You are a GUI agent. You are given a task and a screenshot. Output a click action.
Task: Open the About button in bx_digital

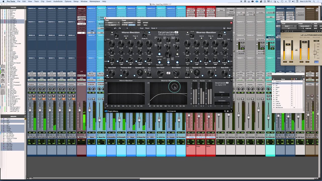[229, 28]
